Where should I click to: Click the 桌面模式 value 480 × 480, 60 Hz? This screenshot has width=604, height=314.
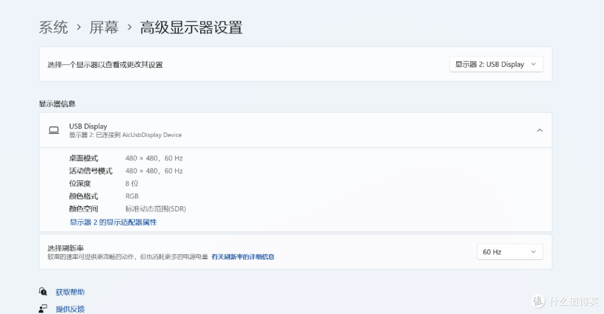pos(154,158)
